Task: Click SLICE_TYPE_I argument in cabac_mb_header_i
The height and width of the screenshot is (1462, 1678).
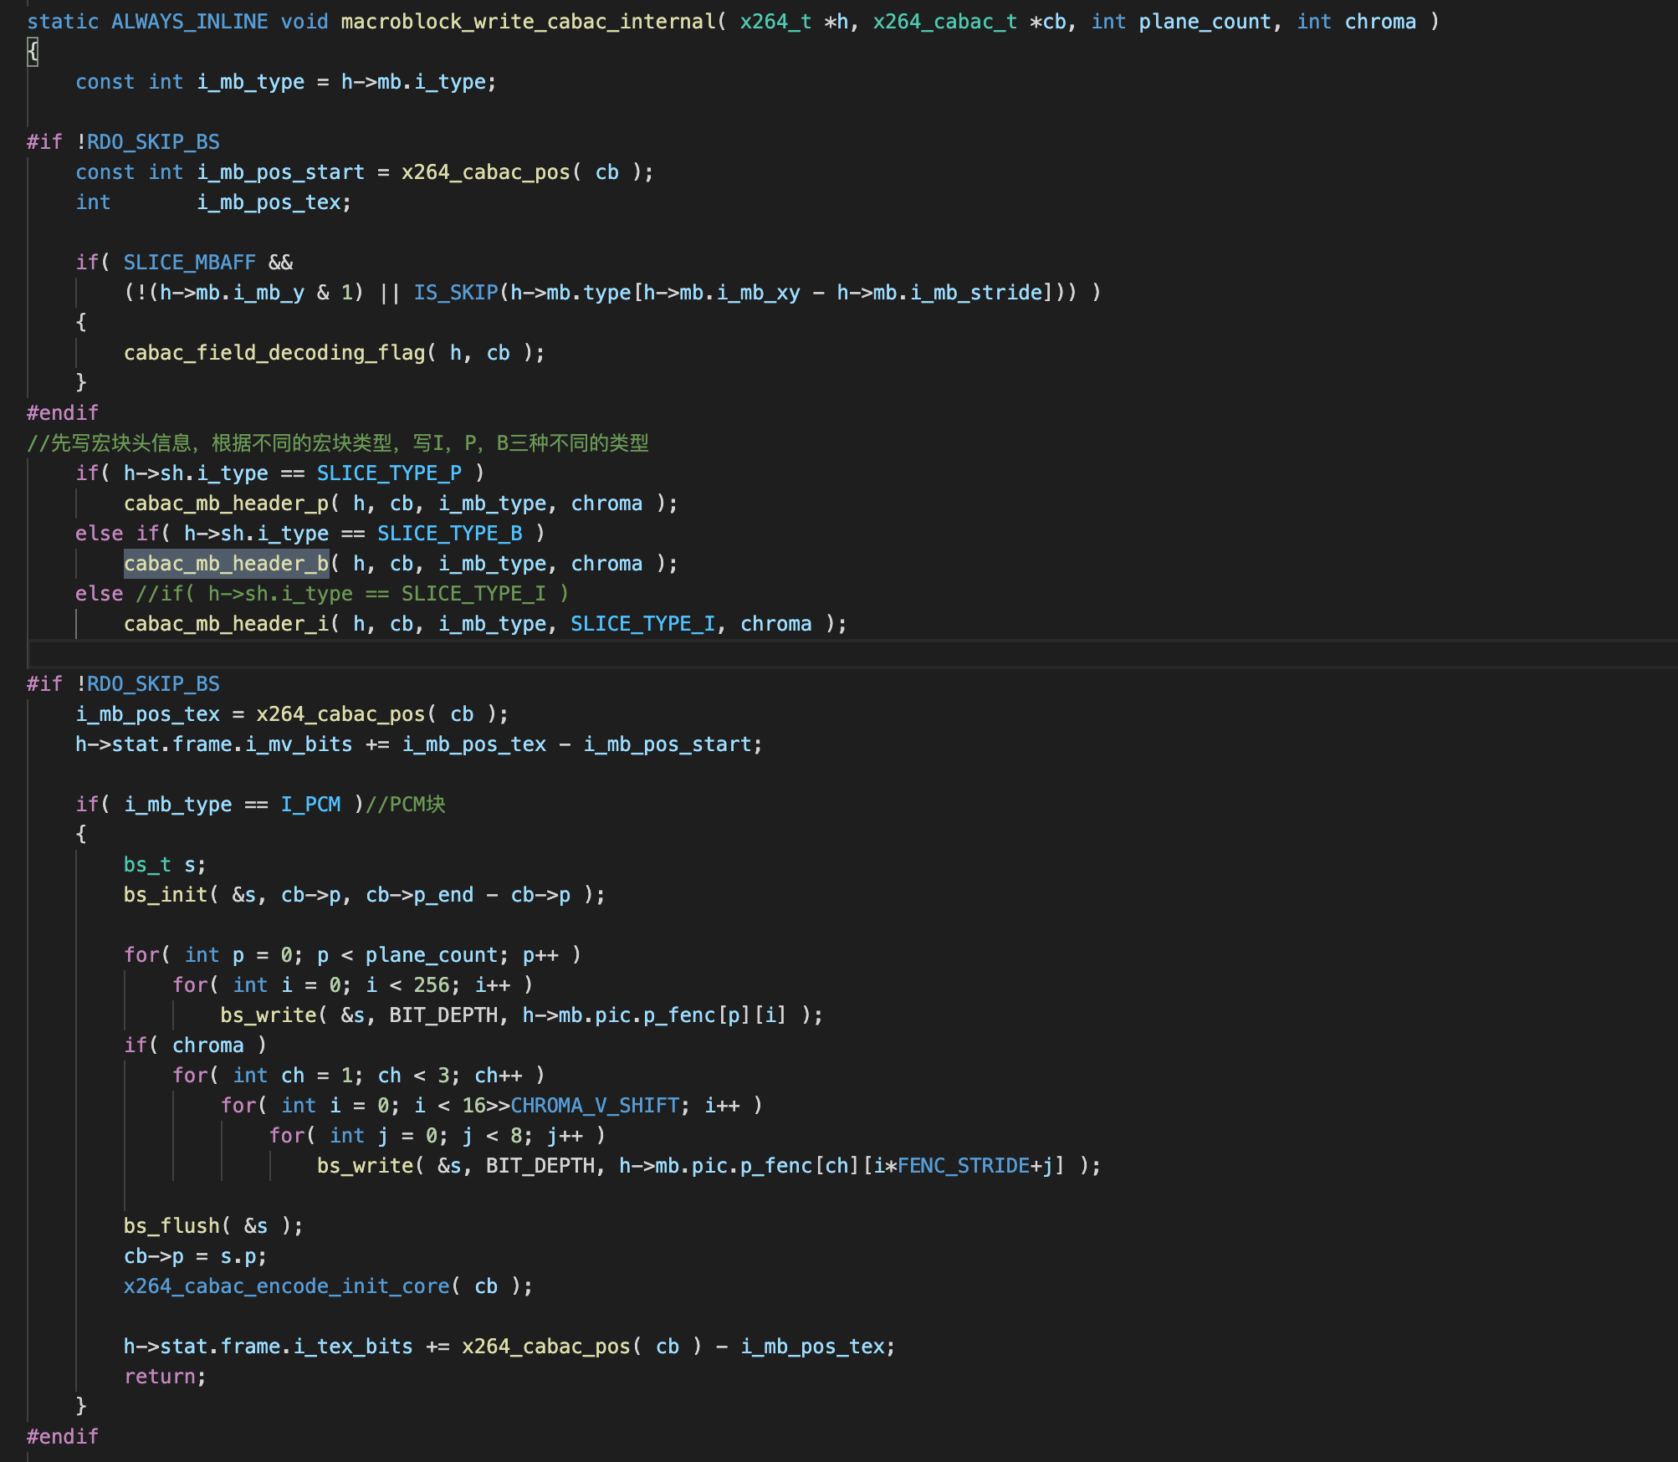Action: click(642, 624)
